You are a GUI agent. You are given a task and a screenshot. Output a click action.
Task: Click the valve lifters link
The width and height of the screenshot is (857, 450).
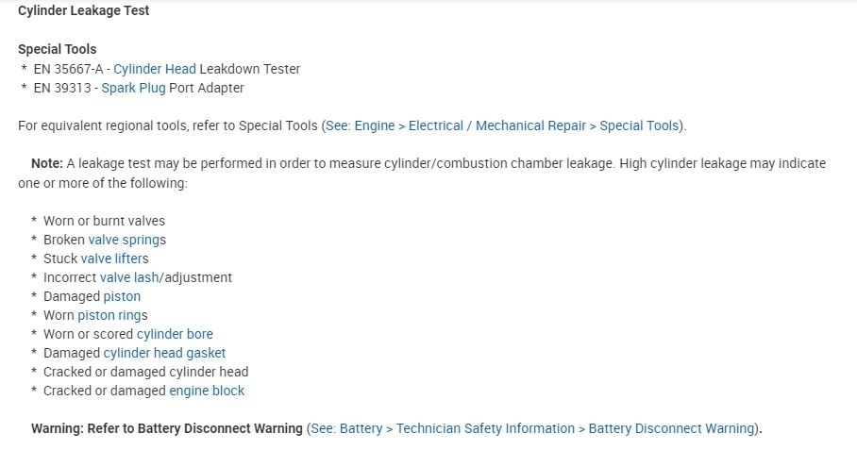point(114,258)
